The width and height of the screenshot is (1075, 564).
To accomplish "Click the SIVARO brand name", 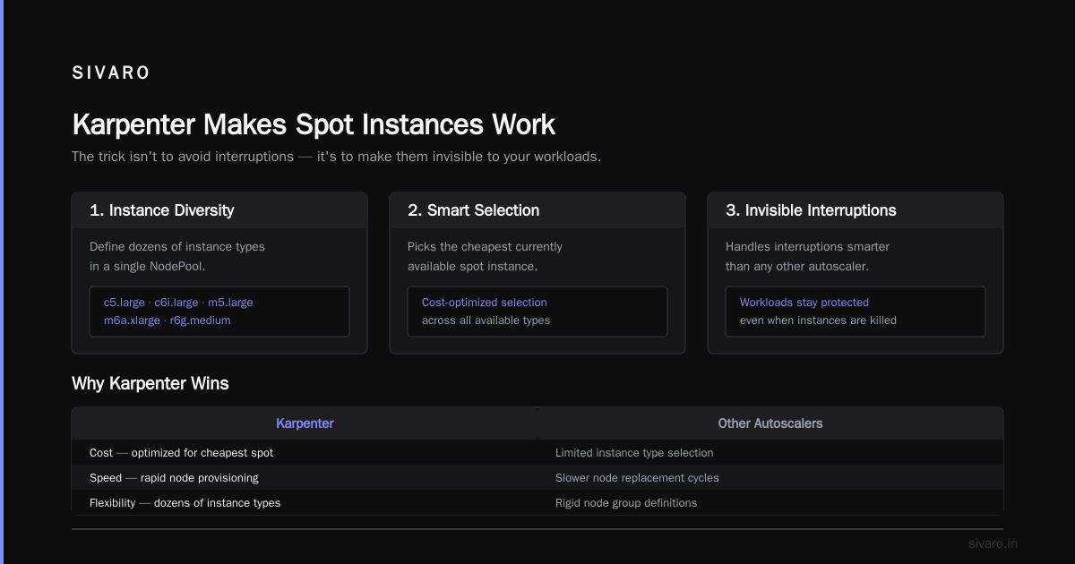I will (111, 73).
